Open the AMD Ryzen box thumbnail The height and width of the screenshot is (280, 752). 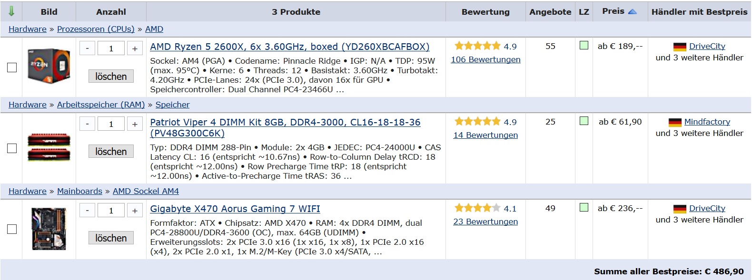49,66
